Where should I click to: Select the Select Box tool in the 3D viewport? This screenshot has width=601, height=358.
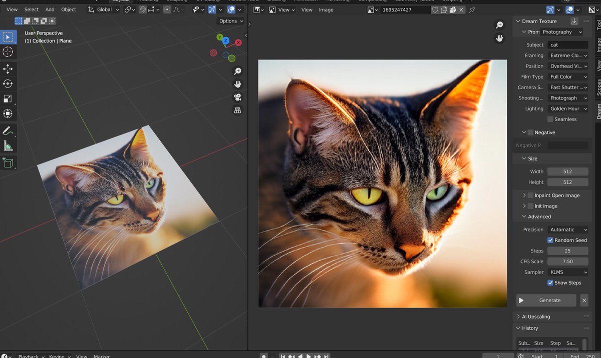pyautogui.click(x=8, y=37)
